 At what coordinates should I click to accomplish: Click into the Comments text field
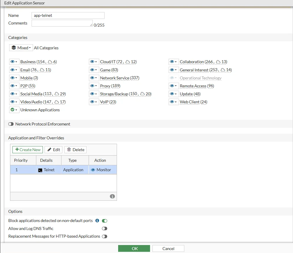pos(62,23)
